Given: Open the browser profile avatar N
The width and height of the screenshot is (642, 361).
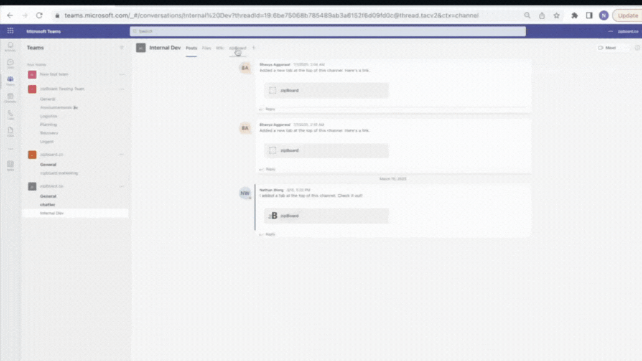Looking at the screenshot, I should (x=604, y=15).
